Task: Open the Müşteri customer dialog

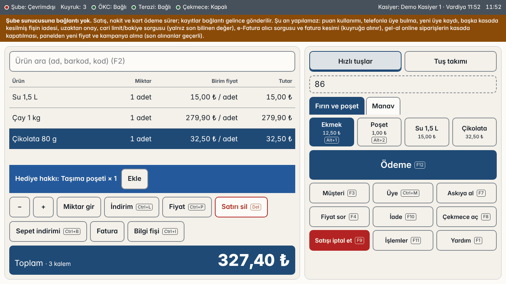Action: pyautogui.click(x=339, y=193)
